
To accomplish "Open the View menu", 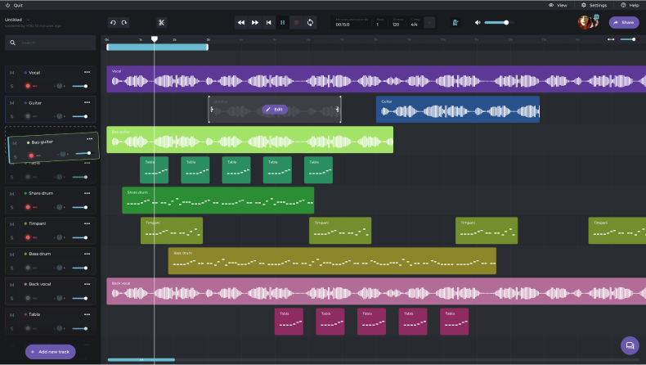I will coord(558,6).
